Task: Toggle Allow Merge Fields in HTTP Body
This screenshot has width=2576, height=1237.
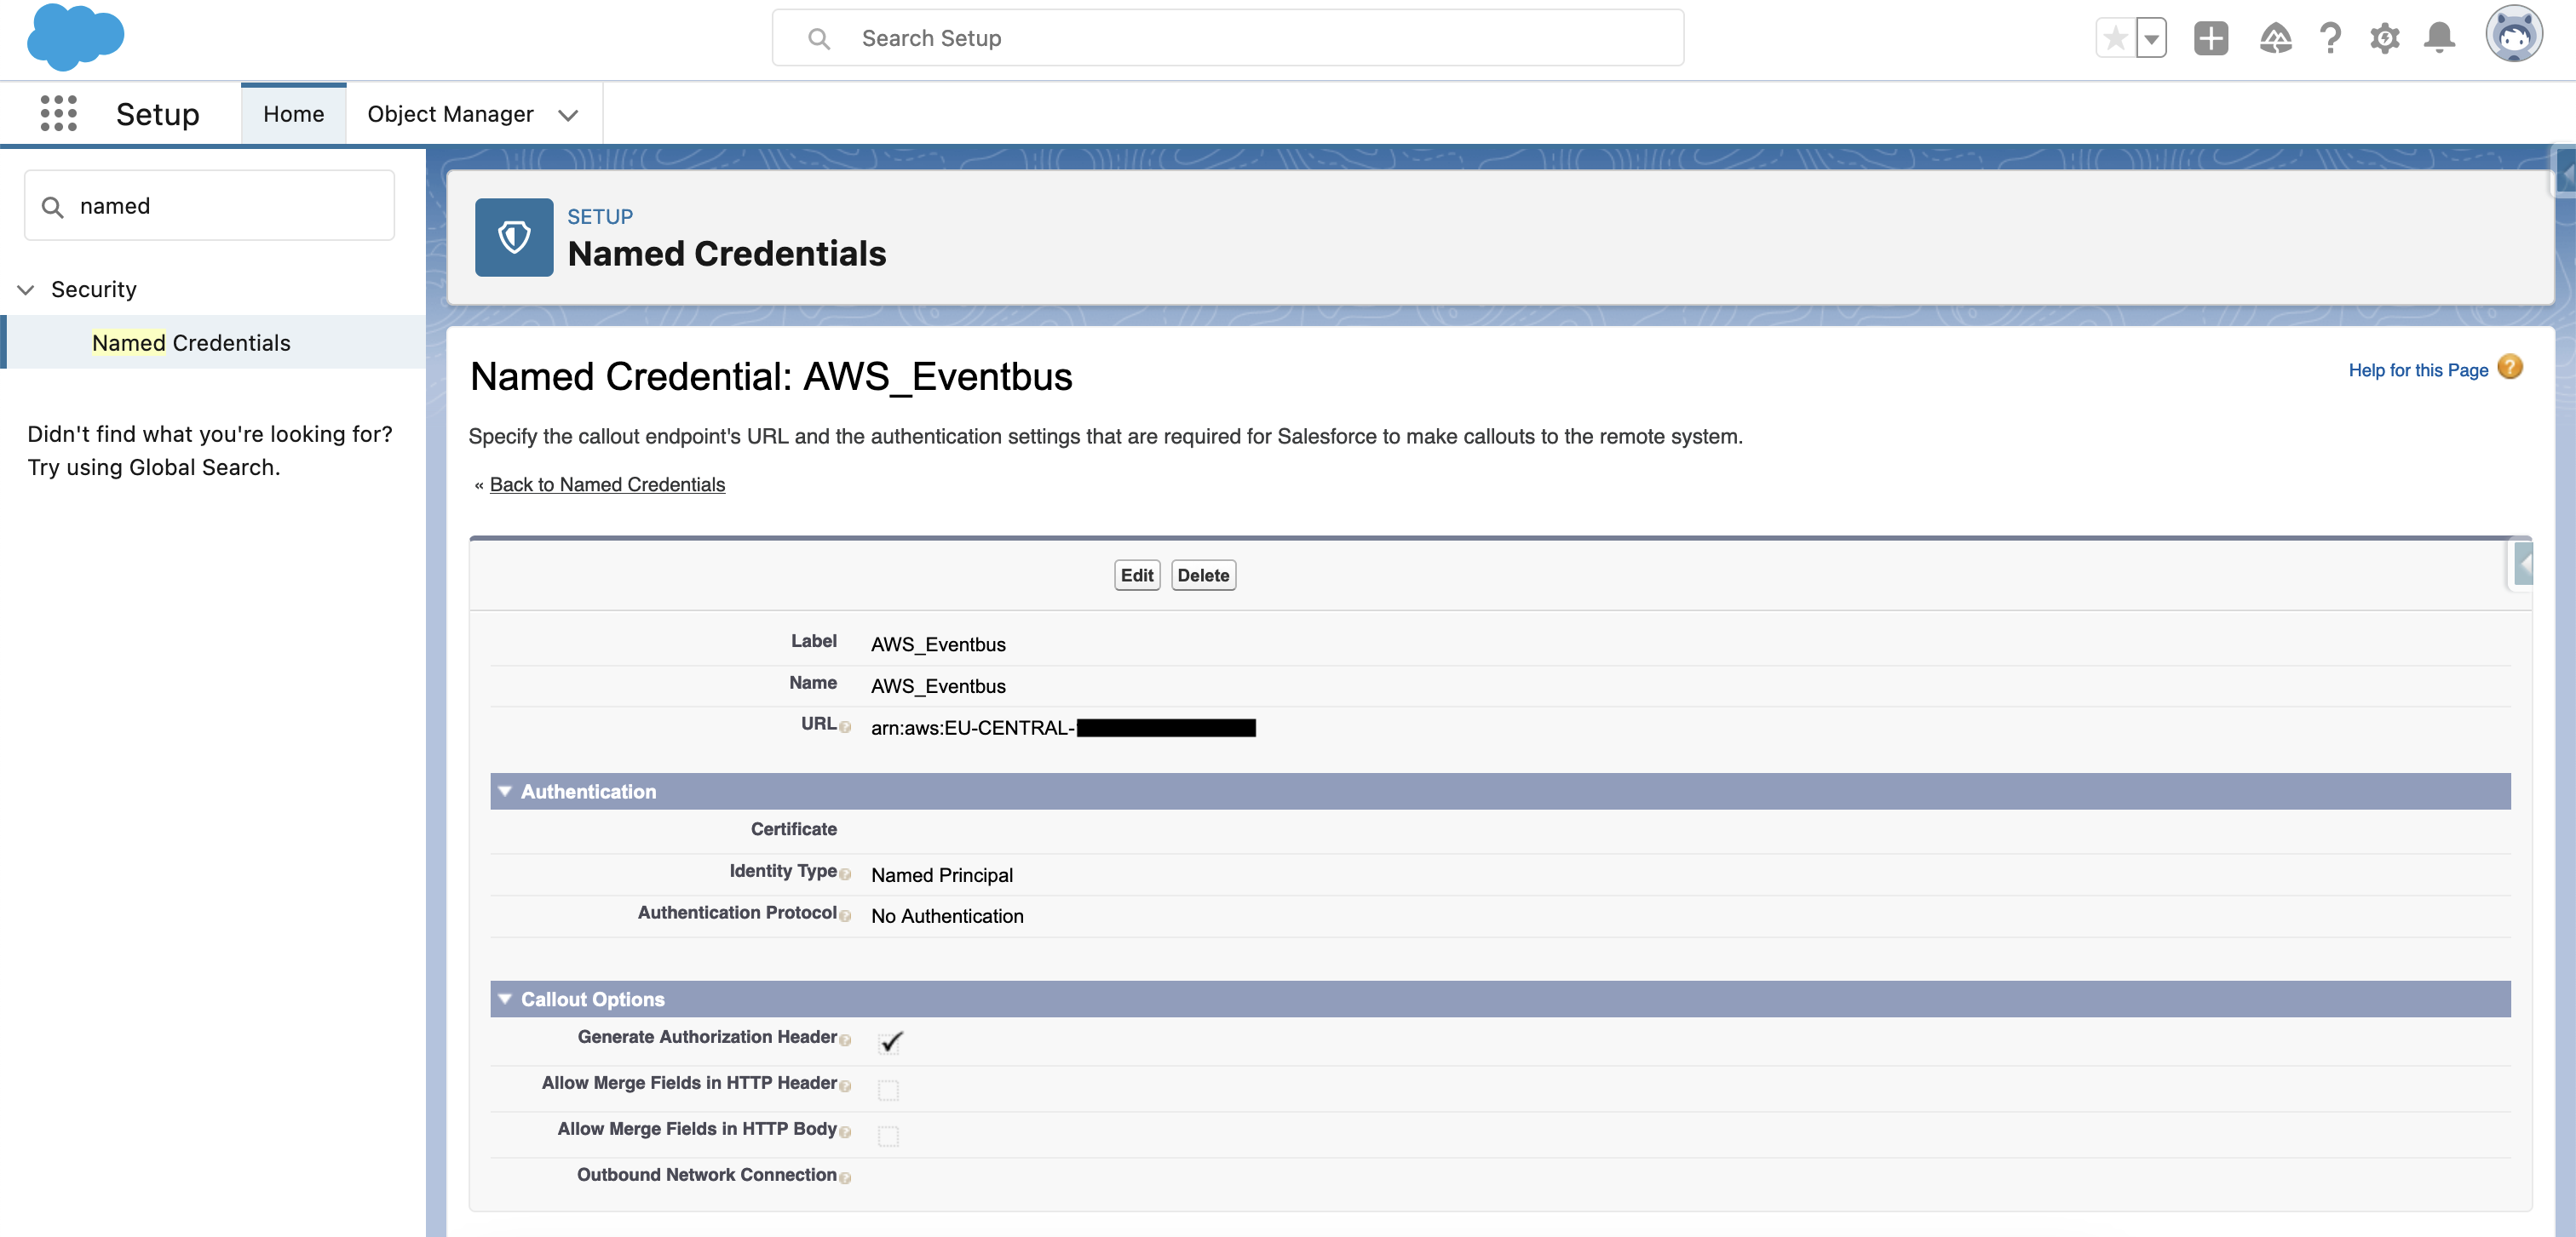Action: (x=888, y=1135)
